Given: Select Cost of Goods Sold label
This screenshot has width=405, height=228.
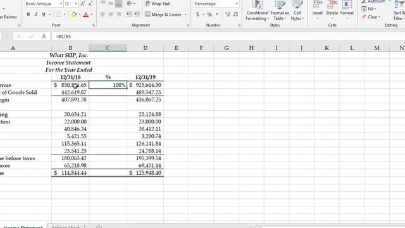Looking at the screenshot, I should tap(18, 92).
